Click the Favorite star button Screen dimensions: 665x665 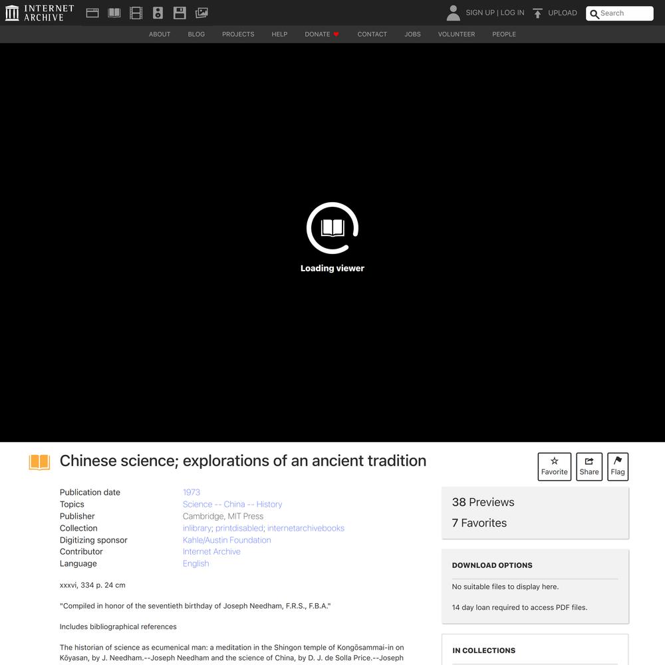(555, 467)
